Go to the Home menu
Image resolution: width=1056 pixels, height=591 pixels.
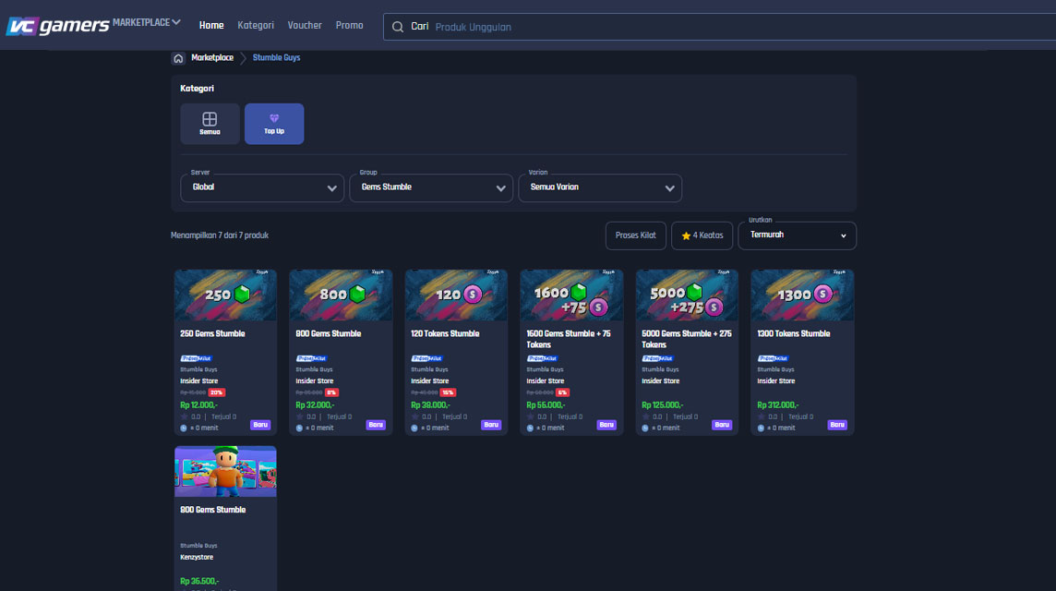211,26
